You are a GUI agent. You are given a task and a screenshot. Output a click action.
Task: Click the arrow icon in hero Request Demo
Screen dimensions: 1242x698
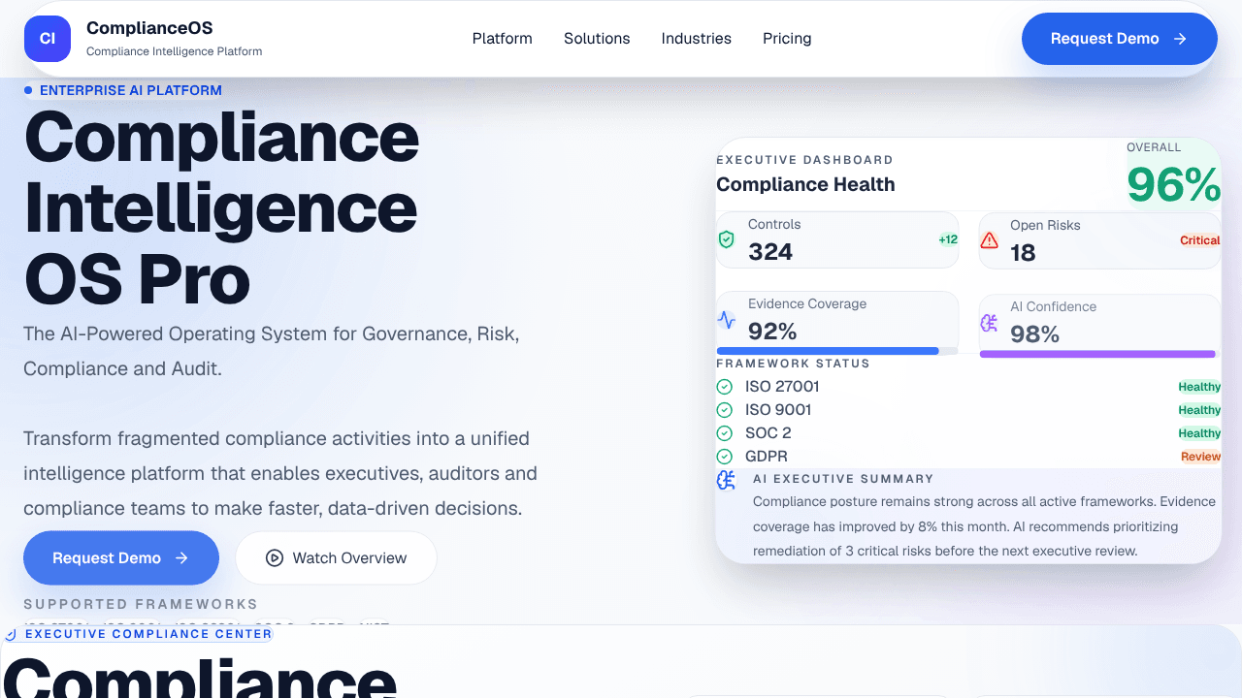[181, 557]
